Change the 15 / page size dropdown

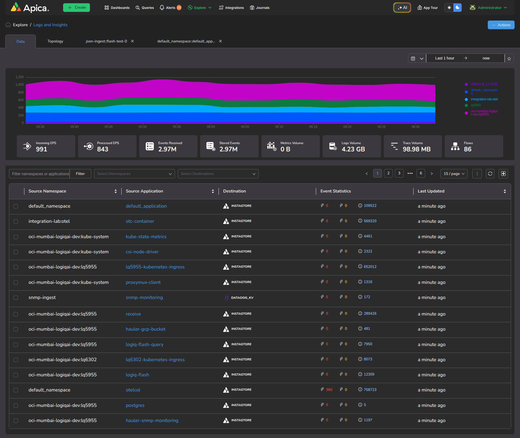pyautogui.click(x=454, y=174)
